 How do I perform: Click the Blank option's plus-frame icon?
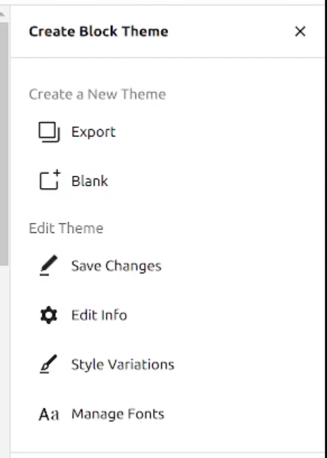[49, 180]
